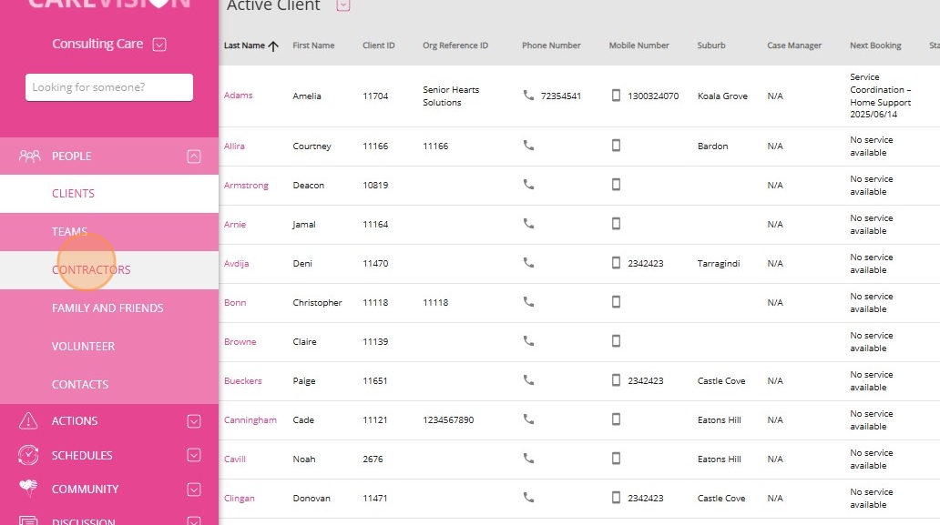This screenshot has width=940, height=525.
Task: Click the phone icon in Allira row
Action: point(528,146)
